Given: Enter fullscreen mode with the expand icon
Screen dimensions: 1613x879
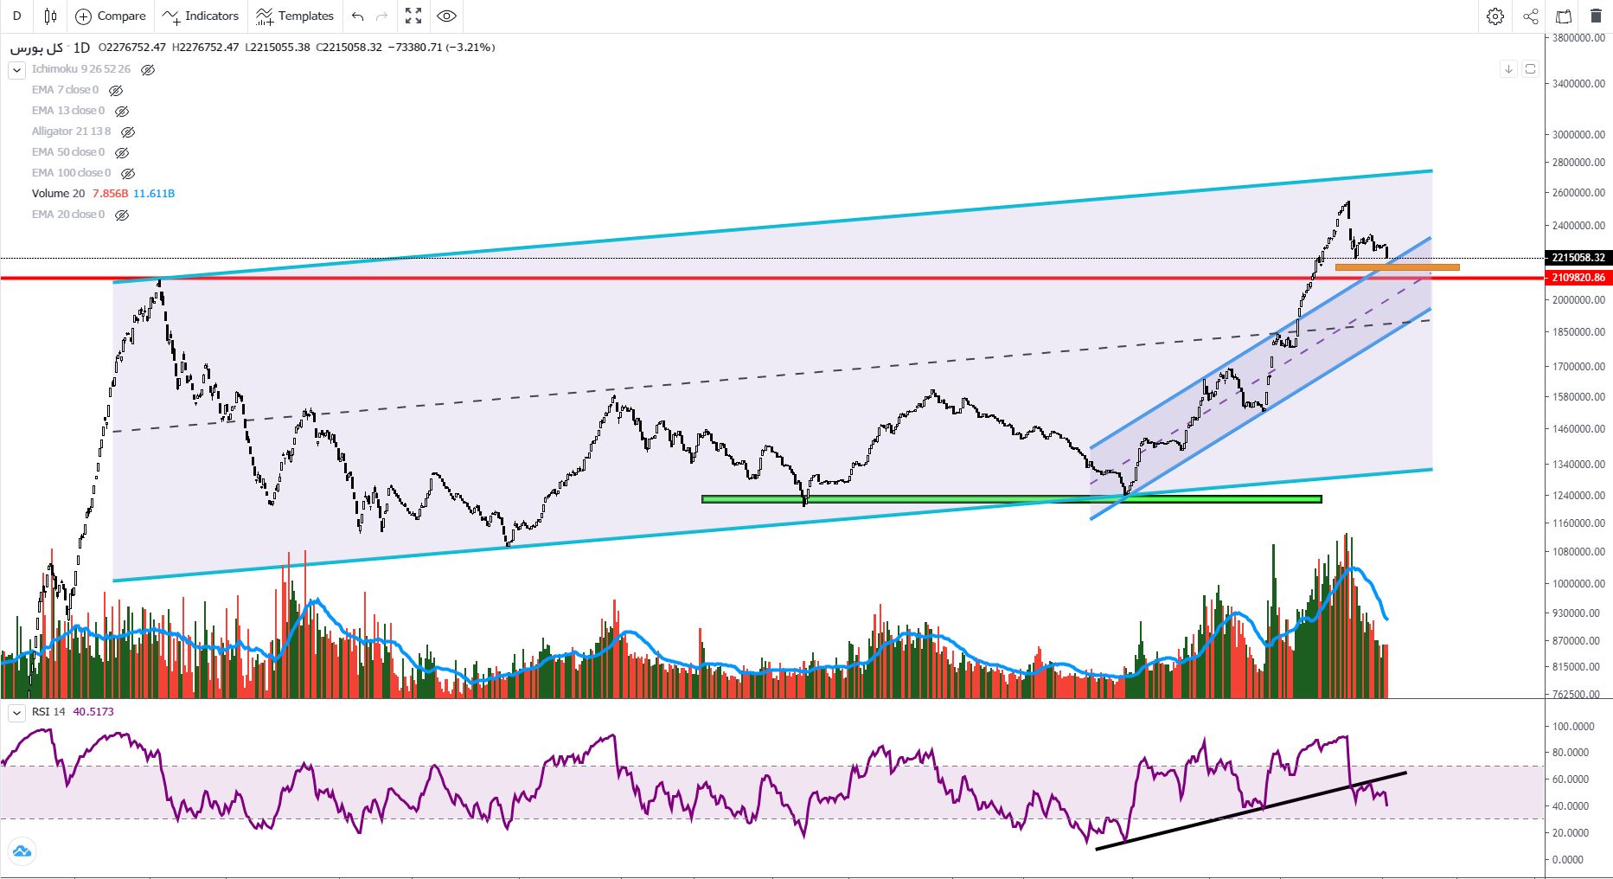Looking at the screenshot, I should tap(413, 16).
